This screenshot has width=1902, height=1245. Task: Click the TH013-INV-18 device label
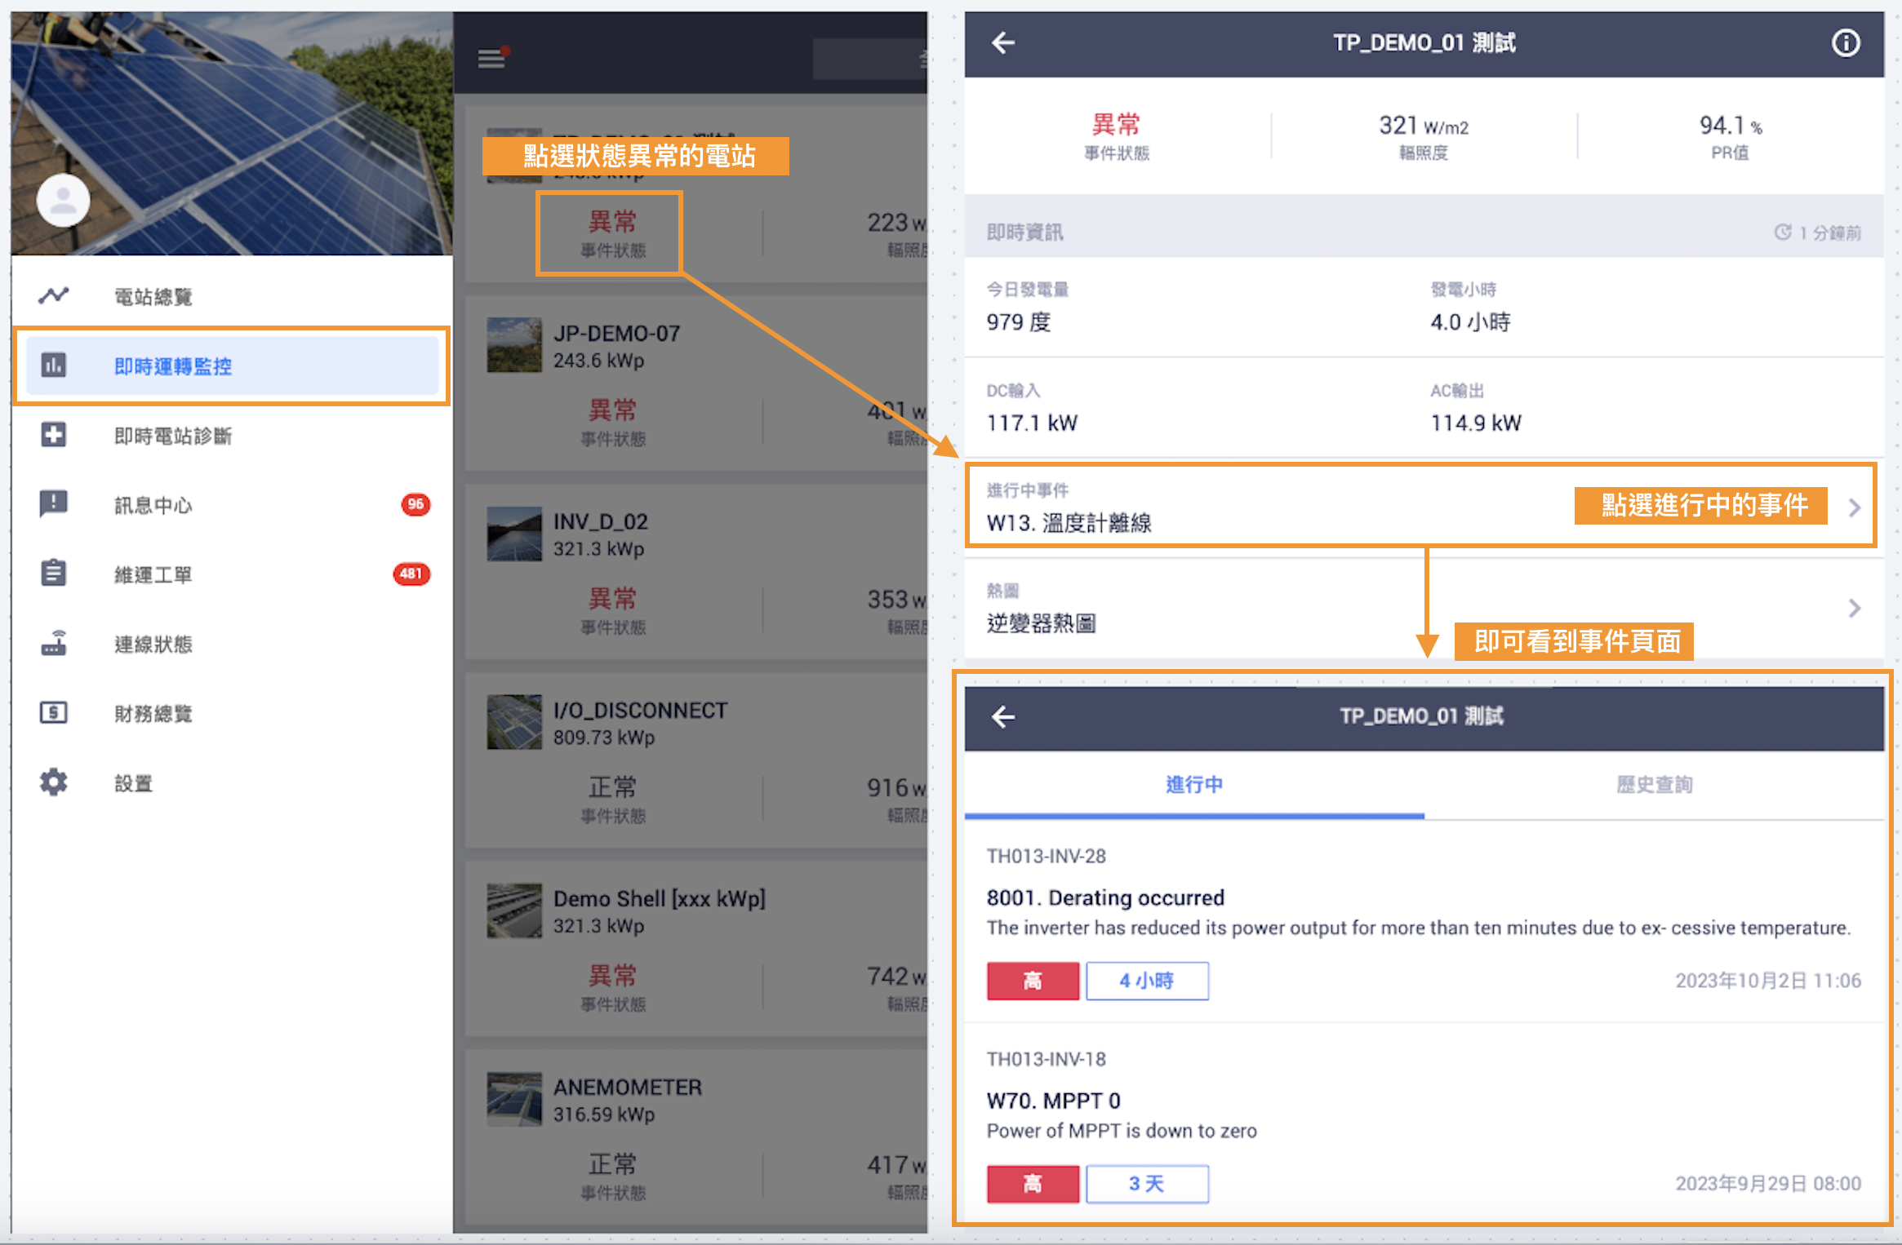pyautogui.click(x=1047, y=1059)
